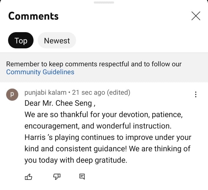Tap the line starting "We are so thankful"

[103, 114]
